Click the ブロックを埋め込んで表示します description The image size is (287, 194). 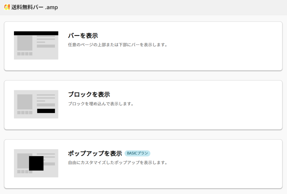[101, 104]
